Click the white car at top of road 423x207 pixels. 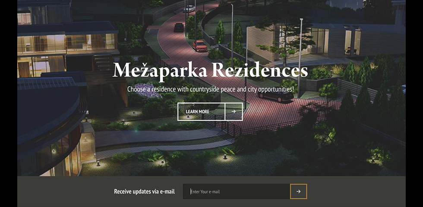[x=189, y=9]
